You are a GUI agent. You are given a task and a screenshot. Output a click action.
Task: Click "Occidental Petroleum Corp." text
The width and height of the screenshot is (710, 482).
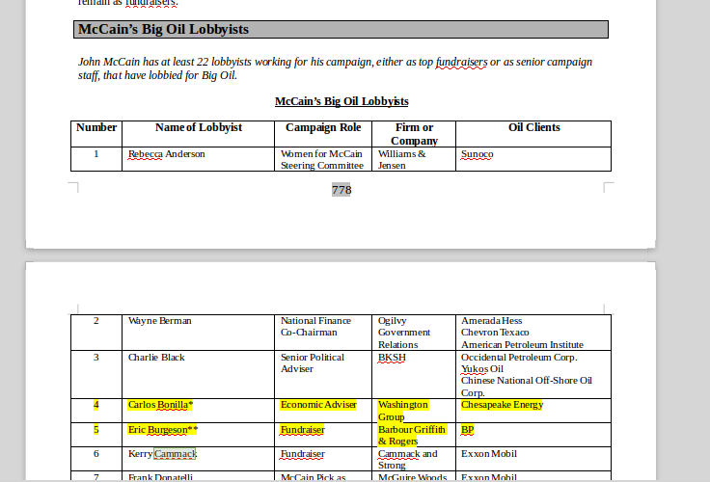click(519, 358)
